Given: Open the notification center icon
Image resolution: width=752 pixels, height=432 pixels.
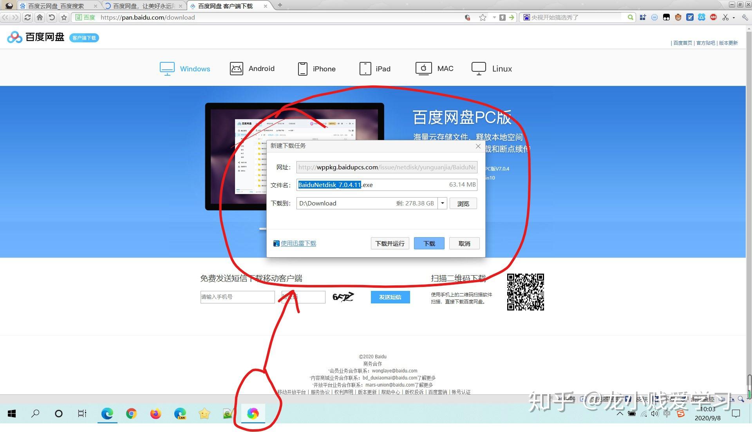Looking at the screenshot, I should pyautogui.click(x=736, y=414).
